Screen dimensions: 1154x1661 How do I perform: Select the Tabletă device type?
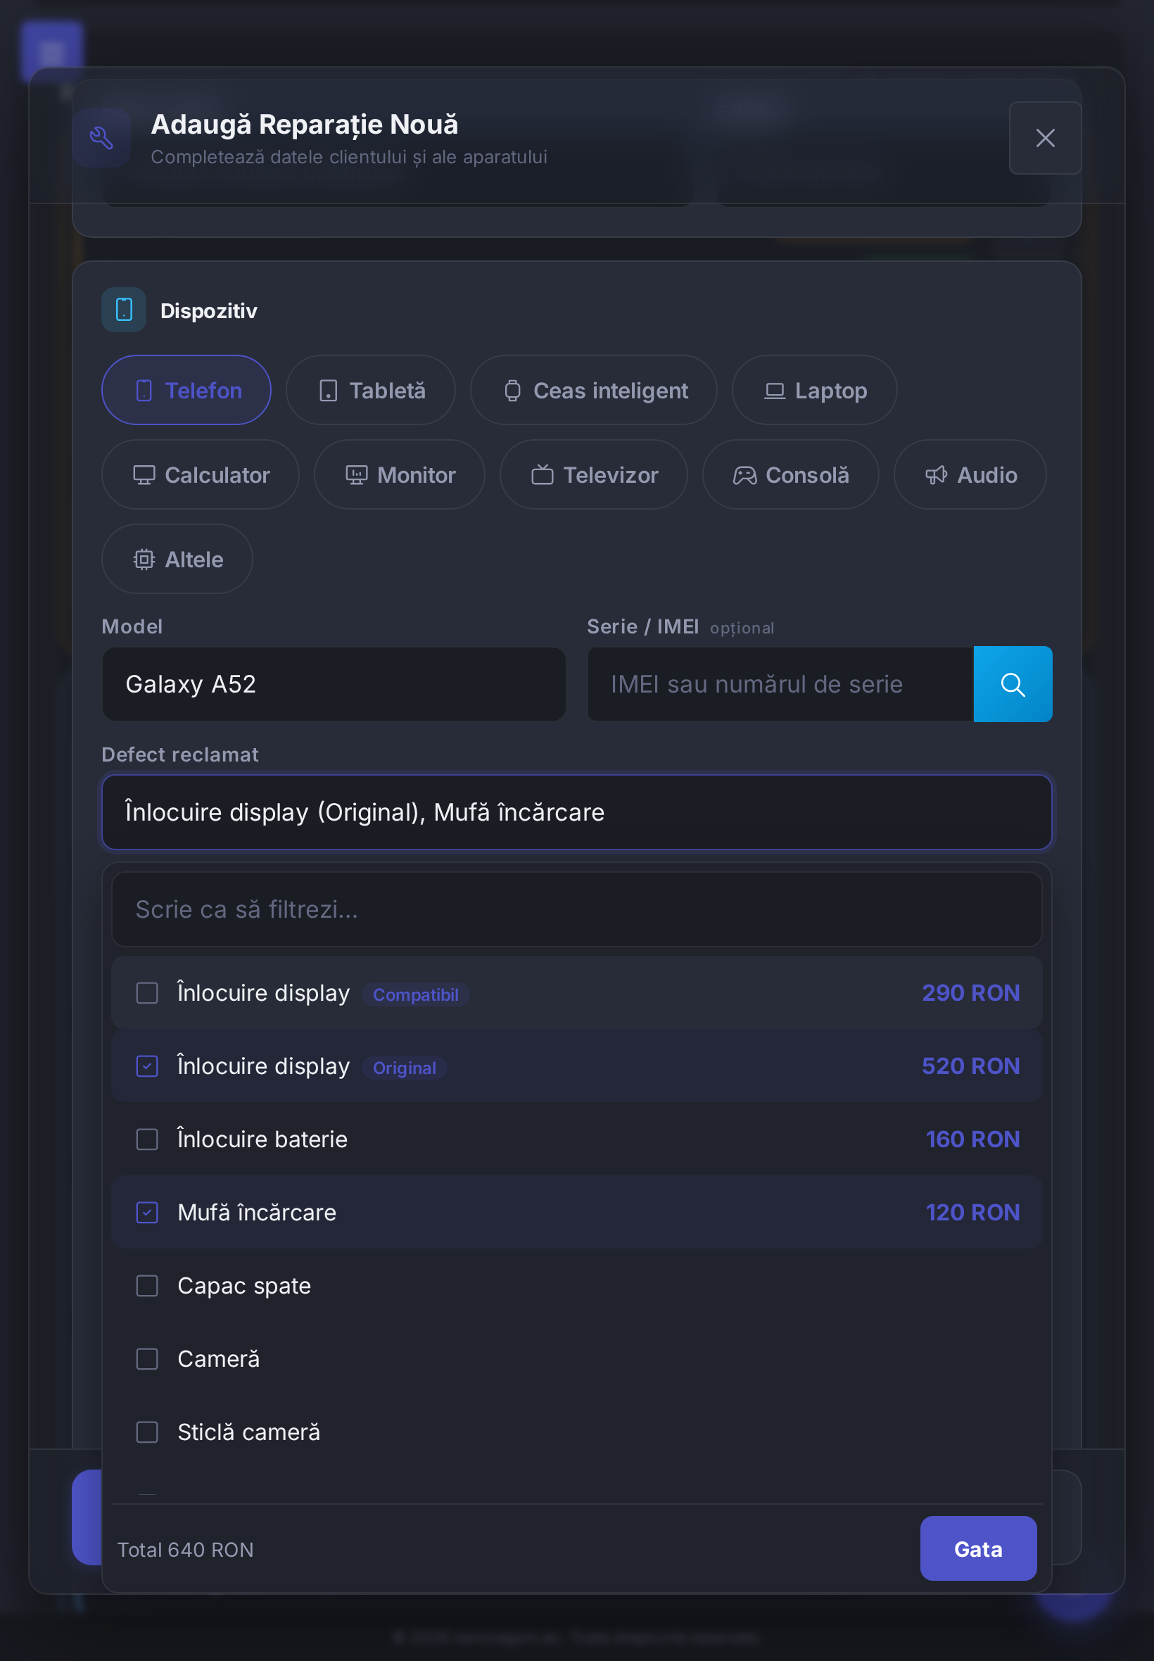[371, 391]
